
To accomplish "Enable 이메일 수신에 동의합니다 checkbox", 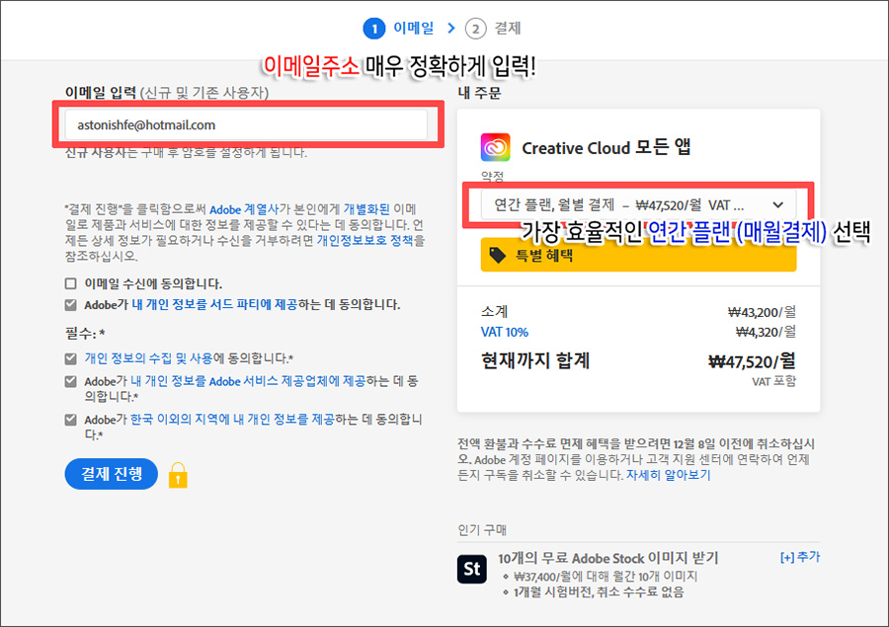I will [x=71, y=283].
